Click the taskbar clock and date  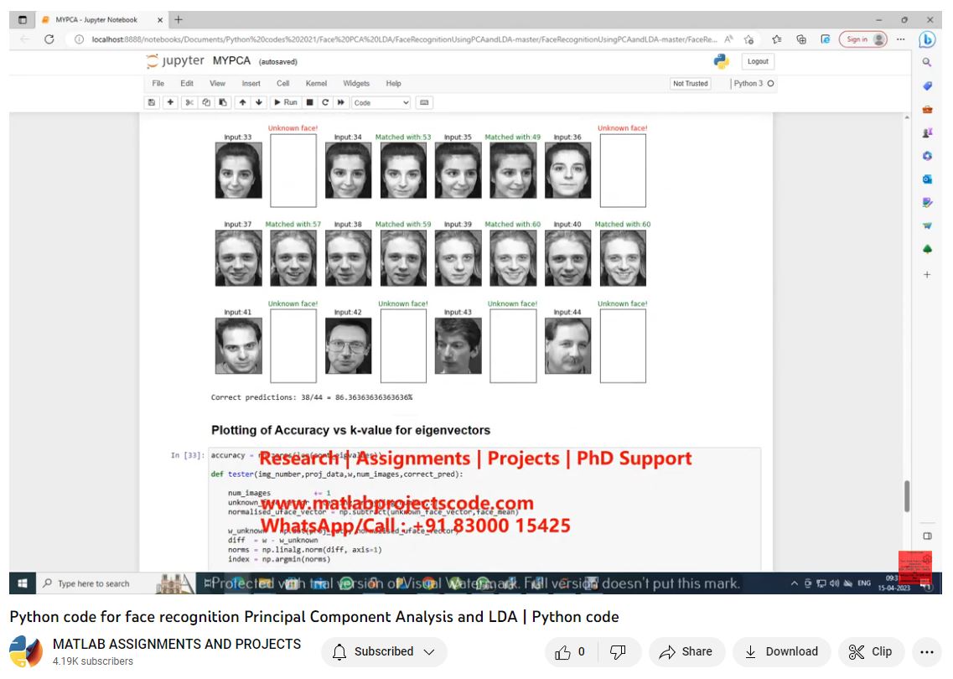tap(893, 583)
